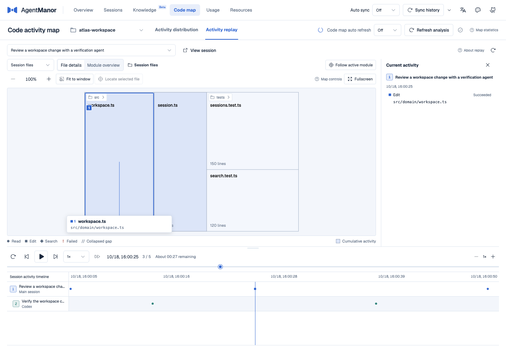Switch to Module overview view
Image resolution: width=506 pixels, height=351 pixels.
pyautogui.click(x=103, y=65)
